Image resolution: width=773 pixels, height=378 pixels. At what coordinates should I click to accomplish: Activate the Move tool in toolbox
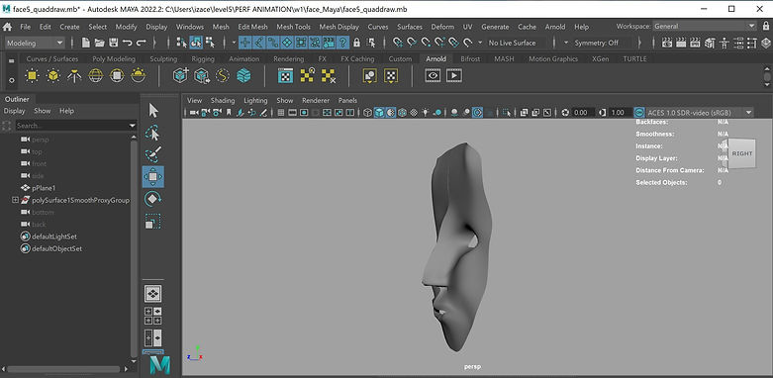(x=152, y=176)
